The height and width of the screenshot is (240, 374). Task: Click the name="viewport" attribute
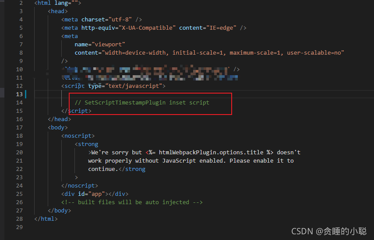100,45
